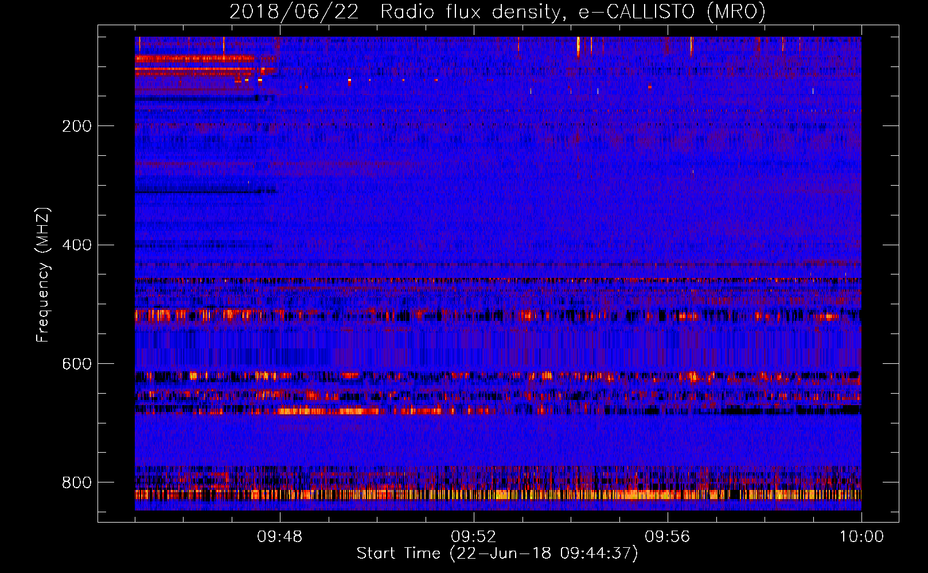928x573 pixels.
Task: Click the plot title '2018/06/22 Radio flux density, e-CALLISTO (MRO)'
Action: (497, 11)
